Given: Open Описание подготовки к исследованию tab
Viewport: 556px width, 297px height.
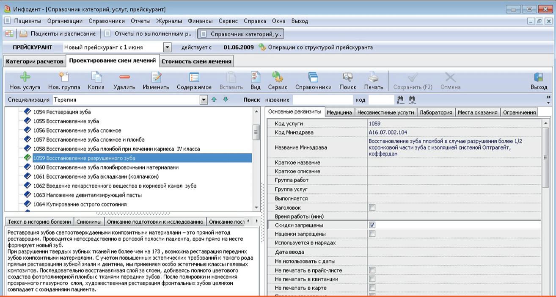Looking at the screenshot, I should [155, 222].
